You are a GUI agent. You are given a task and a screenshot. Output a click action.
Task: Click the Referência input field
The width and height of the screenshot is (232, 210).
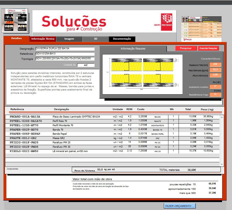[x=65, y=54]
